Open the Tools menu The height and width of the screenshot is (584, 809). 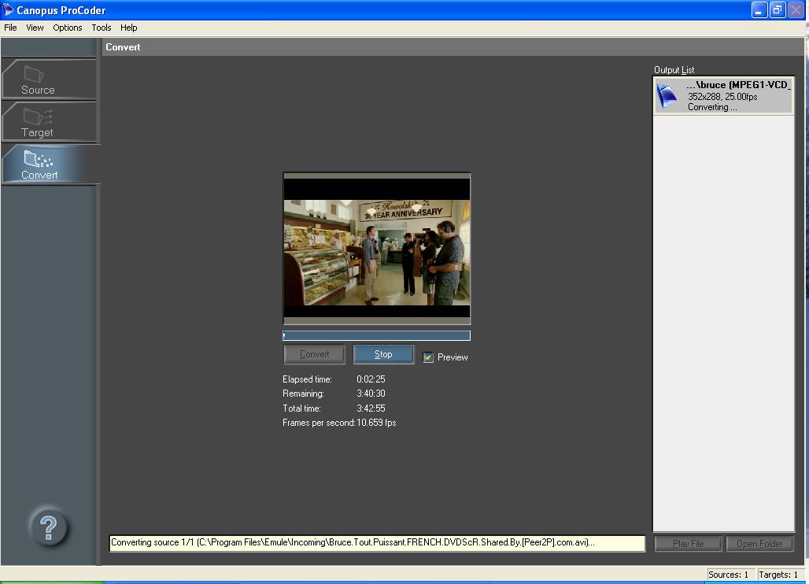[x=102, y=28]
